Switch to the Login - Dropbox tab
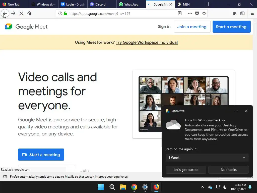The width and height of the screenshot is (257, 193). (x=73, y=4)
